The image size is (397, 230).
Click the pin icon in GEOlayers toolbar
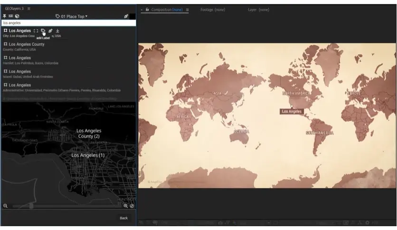point(5,16)
